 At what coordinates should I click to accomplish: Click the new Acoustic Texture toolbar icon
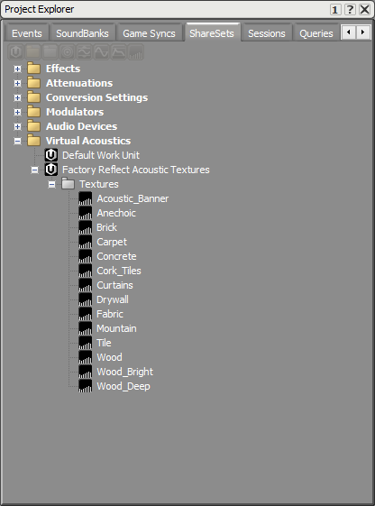(135, 52)
